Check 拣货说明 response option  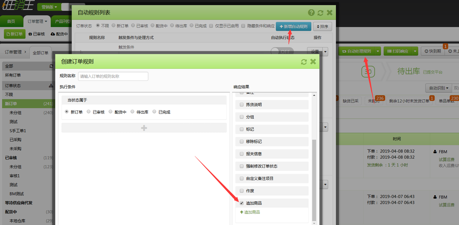(242, 105)
